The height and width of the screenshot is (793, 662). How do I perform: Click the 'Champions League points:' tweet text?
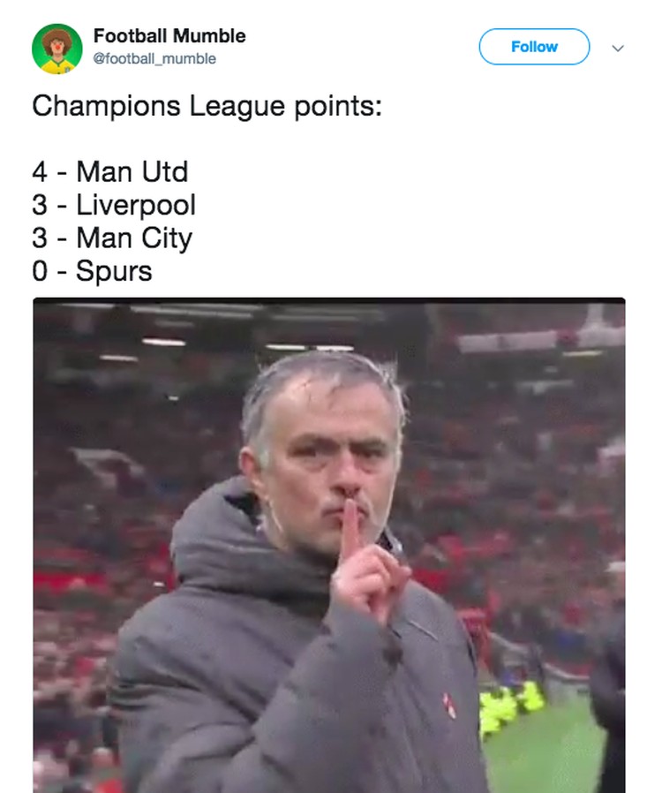[x=207, y=106]
